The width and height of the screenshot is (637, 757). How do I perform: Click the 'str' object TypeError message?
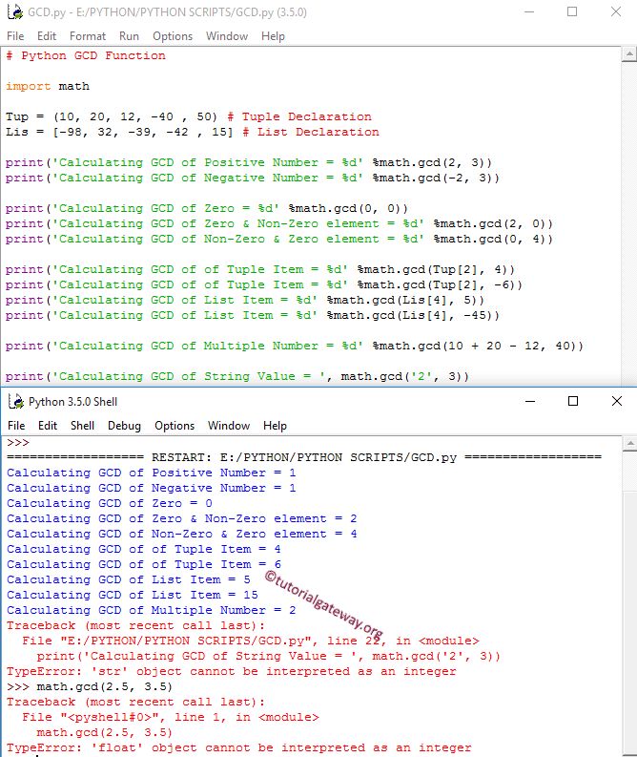231,671
